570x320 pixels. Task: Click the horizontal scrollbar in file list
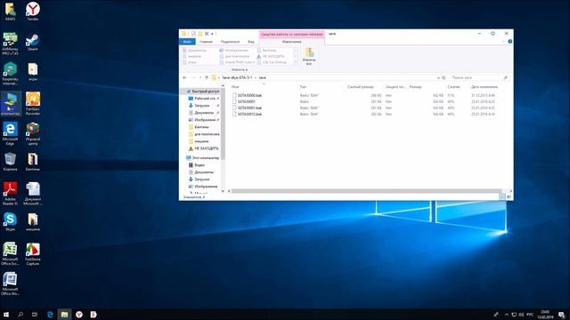(x=366, y=191)
